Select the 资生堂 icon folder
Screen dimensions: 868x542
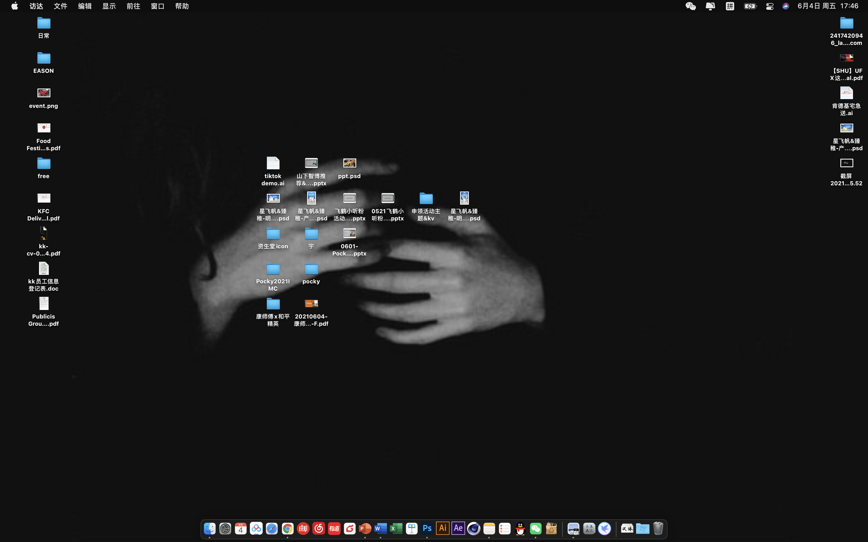point(273,234)
